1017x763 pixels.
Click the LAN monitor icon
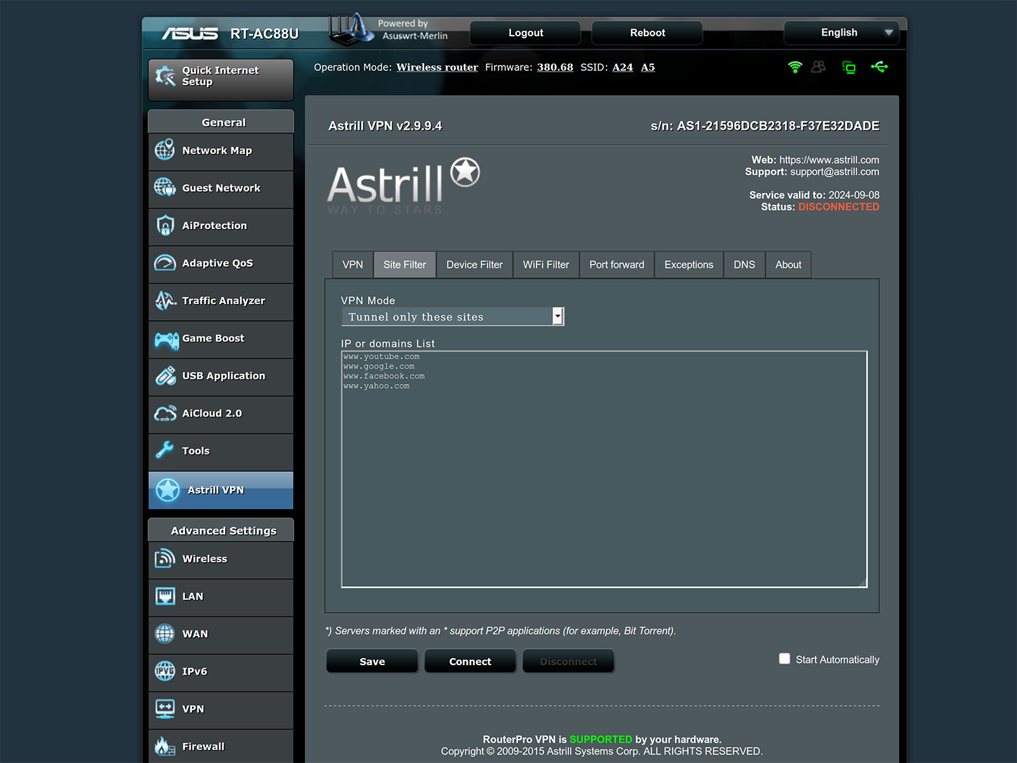coord(165,596)
